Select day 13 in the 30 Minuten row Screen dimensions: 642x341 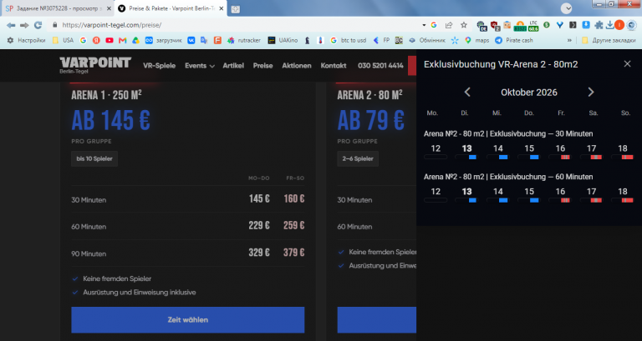(x=466, y=152)
